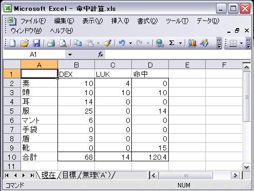Viewport: 254px width, 191px height.
Task: Click the New blank workbook icon
Action: click(x=13, y=43)
